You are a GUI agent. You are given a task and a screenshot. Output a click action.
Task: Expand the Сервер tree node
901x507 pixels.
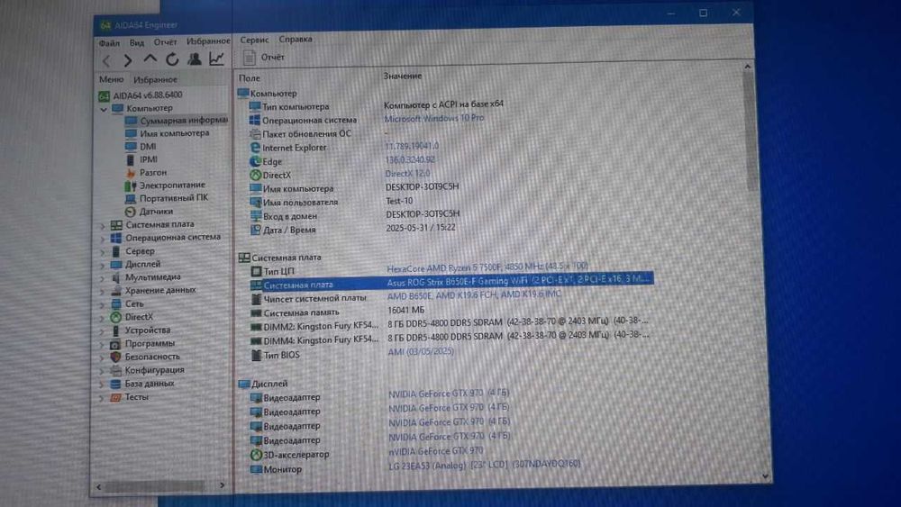pos(103,251)
